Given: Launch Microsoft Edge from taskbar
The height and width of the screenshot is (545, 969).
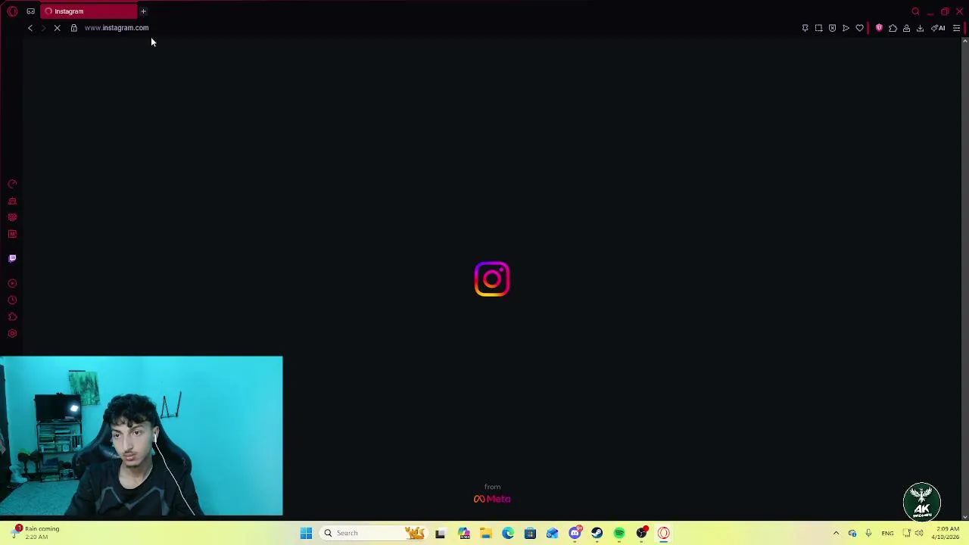Looking at the screenshot, I should pyautogui.click(x=507, y=533).
